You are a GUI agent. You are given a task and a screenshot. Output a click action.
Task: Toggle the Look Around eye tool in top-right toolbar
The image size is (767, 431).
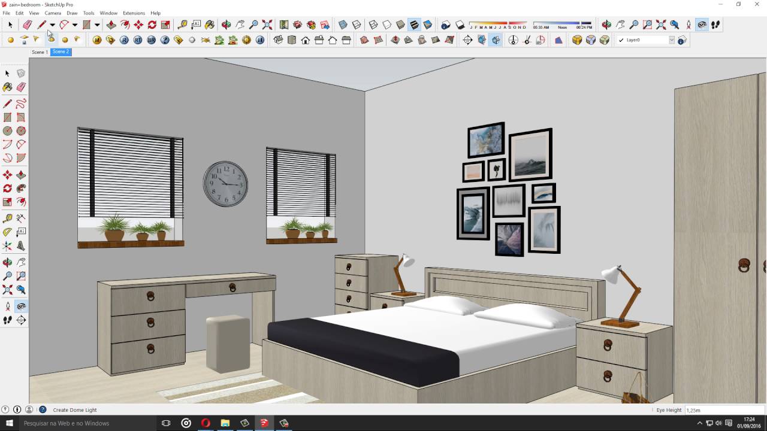pos(702,25)
